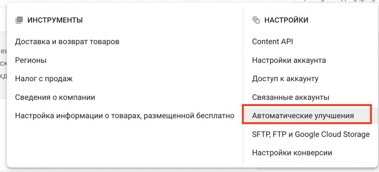Click the Инструменты grid icon

coord(19,20)
